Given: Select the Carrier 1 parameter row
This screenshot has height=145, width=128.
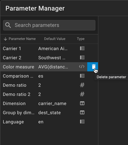Looking at the screenshot, I should (x=49, y=48).
